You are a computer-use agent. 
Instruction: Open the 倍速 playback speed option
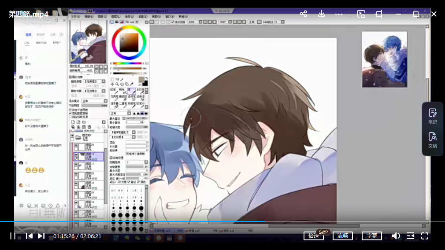point(314,236)
